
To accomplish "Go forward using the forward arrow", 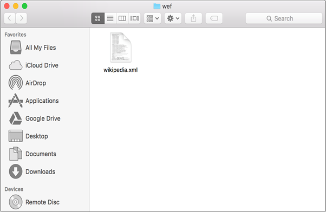I will (21, 18).
